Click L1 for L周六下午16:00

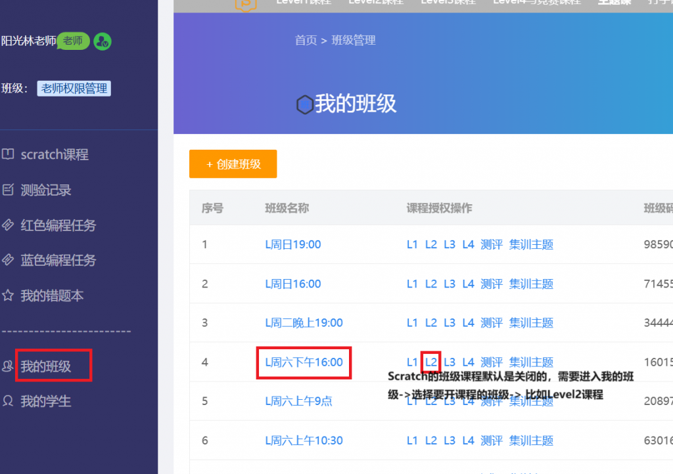click(x=412, y=362)
